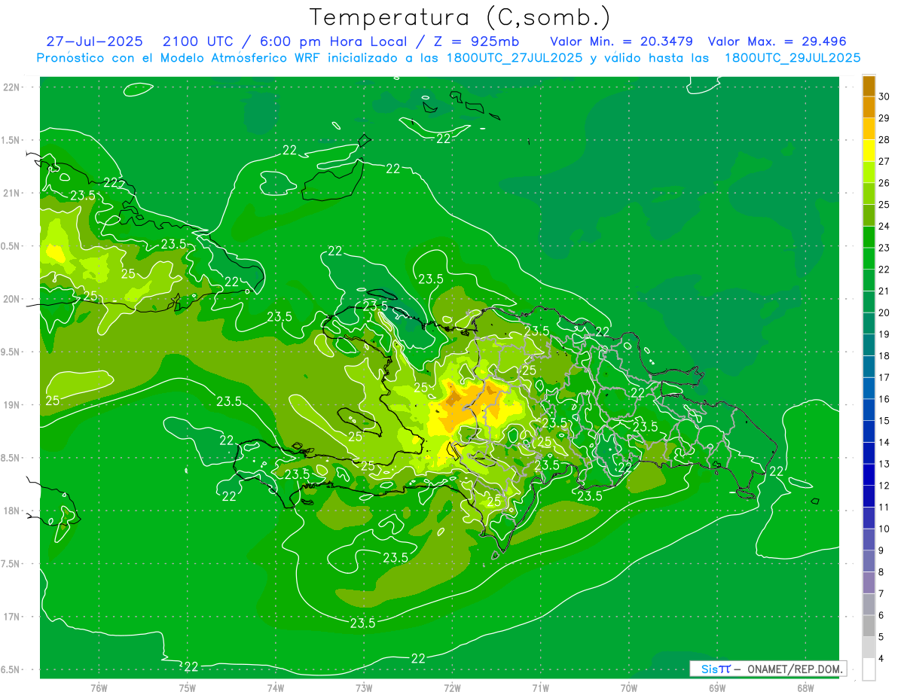Click the "70W" longitude axis label
This screenshot has width=904, height=698.
629,688
